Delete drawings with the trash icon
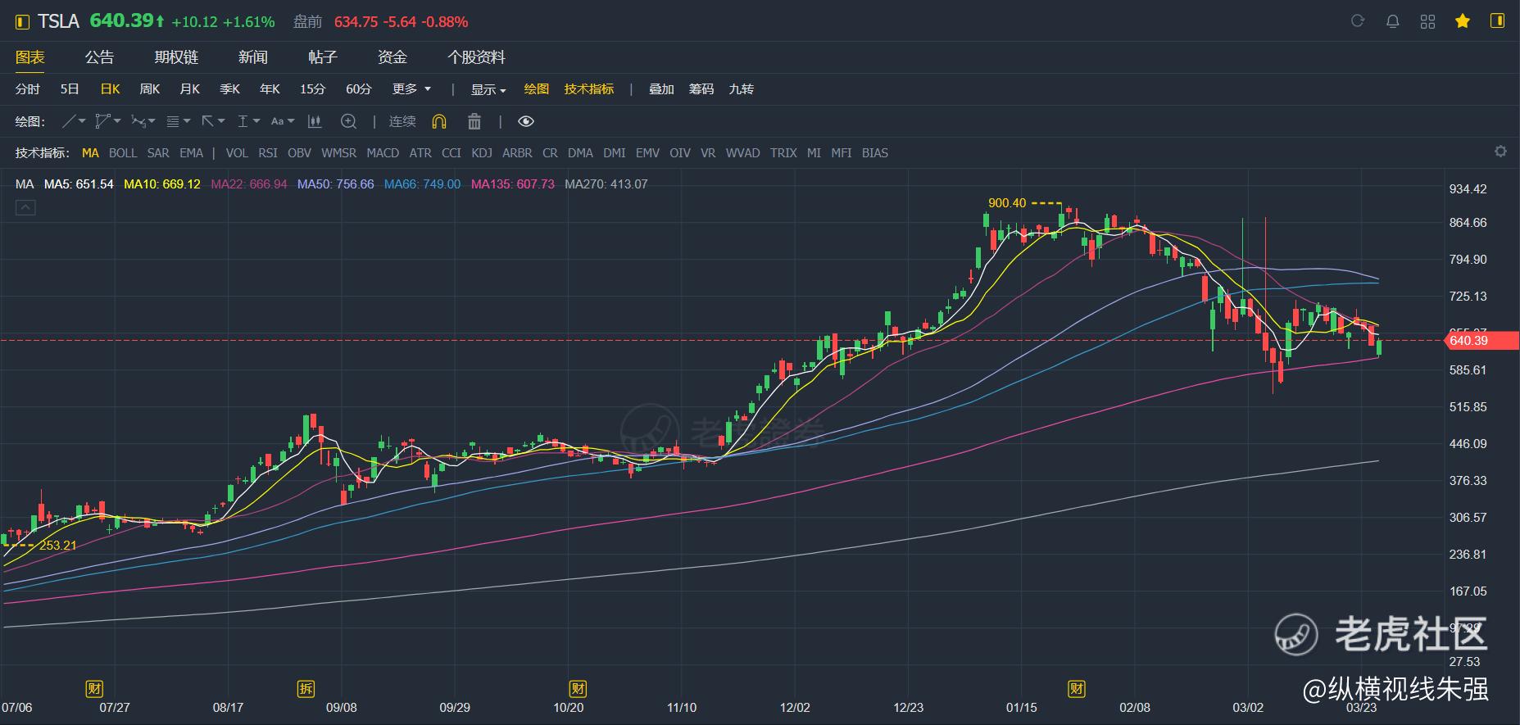The image size is (1520, 725). [474, 121]
